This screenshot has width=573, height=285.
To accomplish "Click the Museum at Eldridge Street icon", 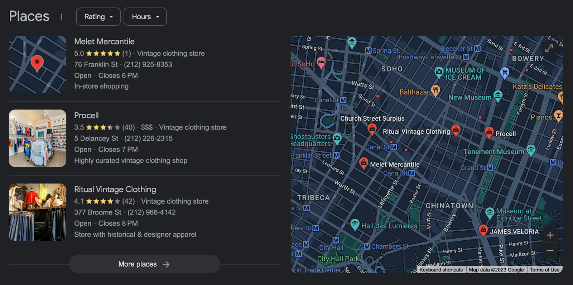I will click(x=490, y=213).
